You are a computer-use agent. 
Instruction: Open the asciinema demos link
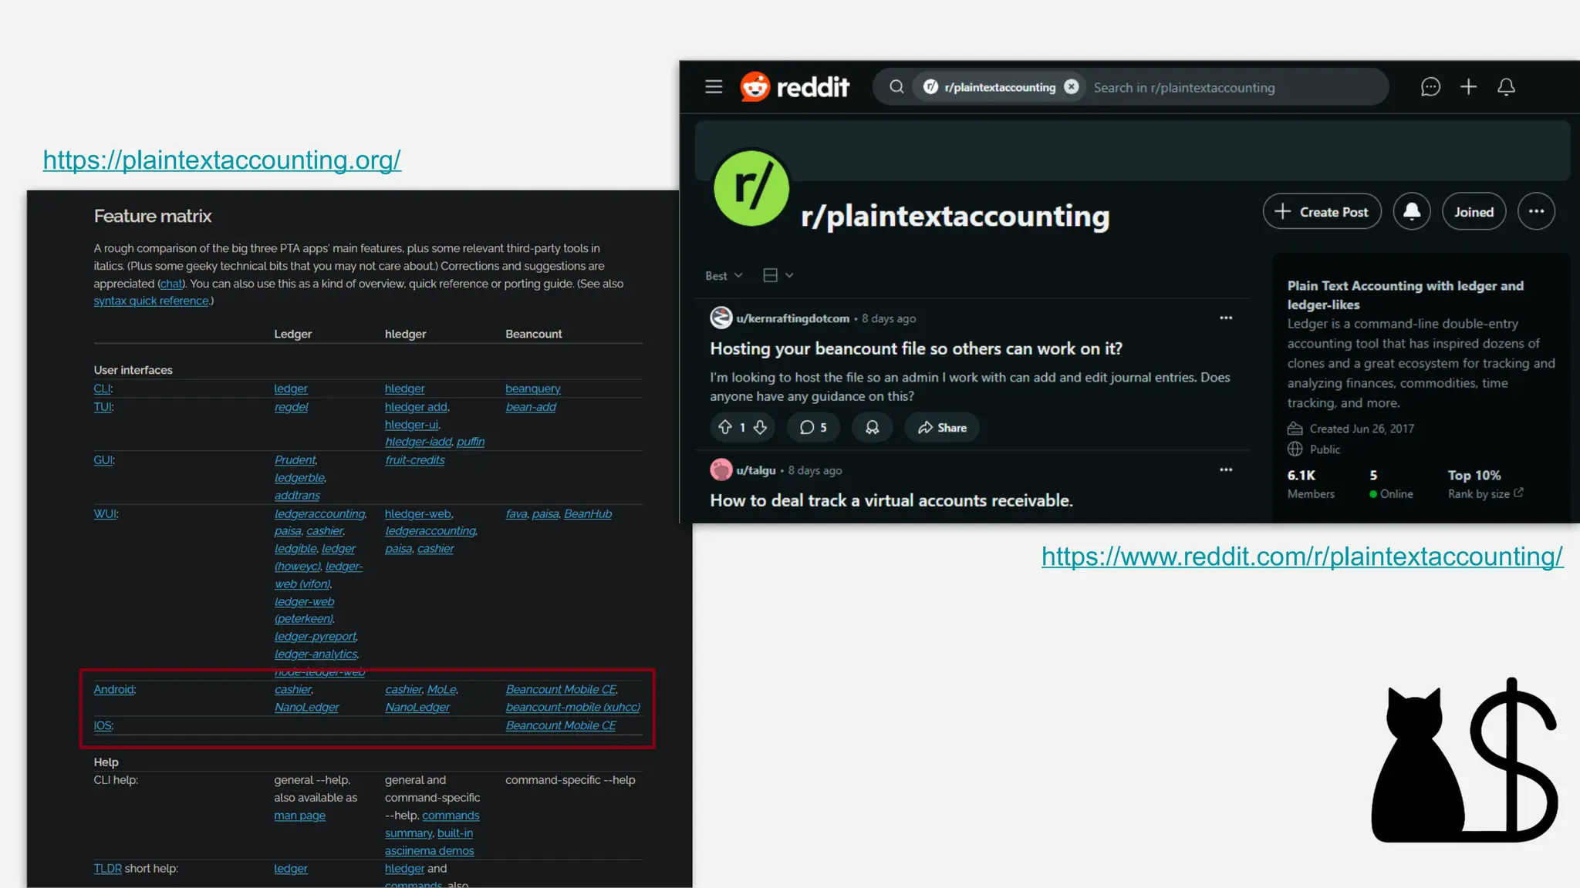[429, 851]
